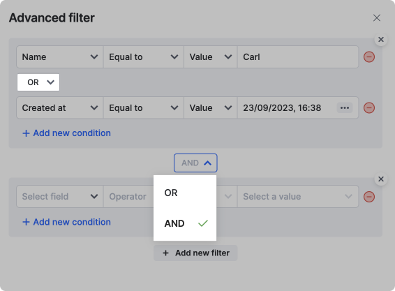395x291 pixels.
Task: Change the OR condition connector
Action: tap(38, 82)
